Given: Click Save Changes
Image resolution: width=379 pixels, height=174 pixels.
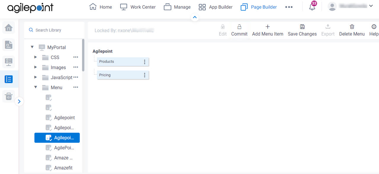Looking at the screenshot, I should pyautogui.click(x=302, y=30).
